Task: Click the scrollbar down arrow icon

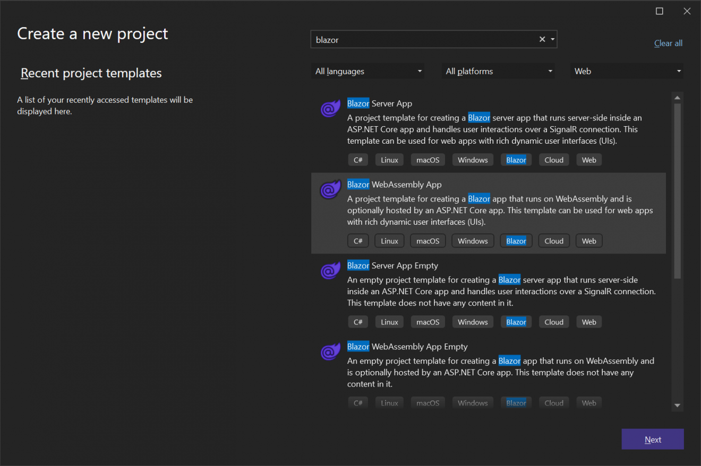Action: pos(677,404)
